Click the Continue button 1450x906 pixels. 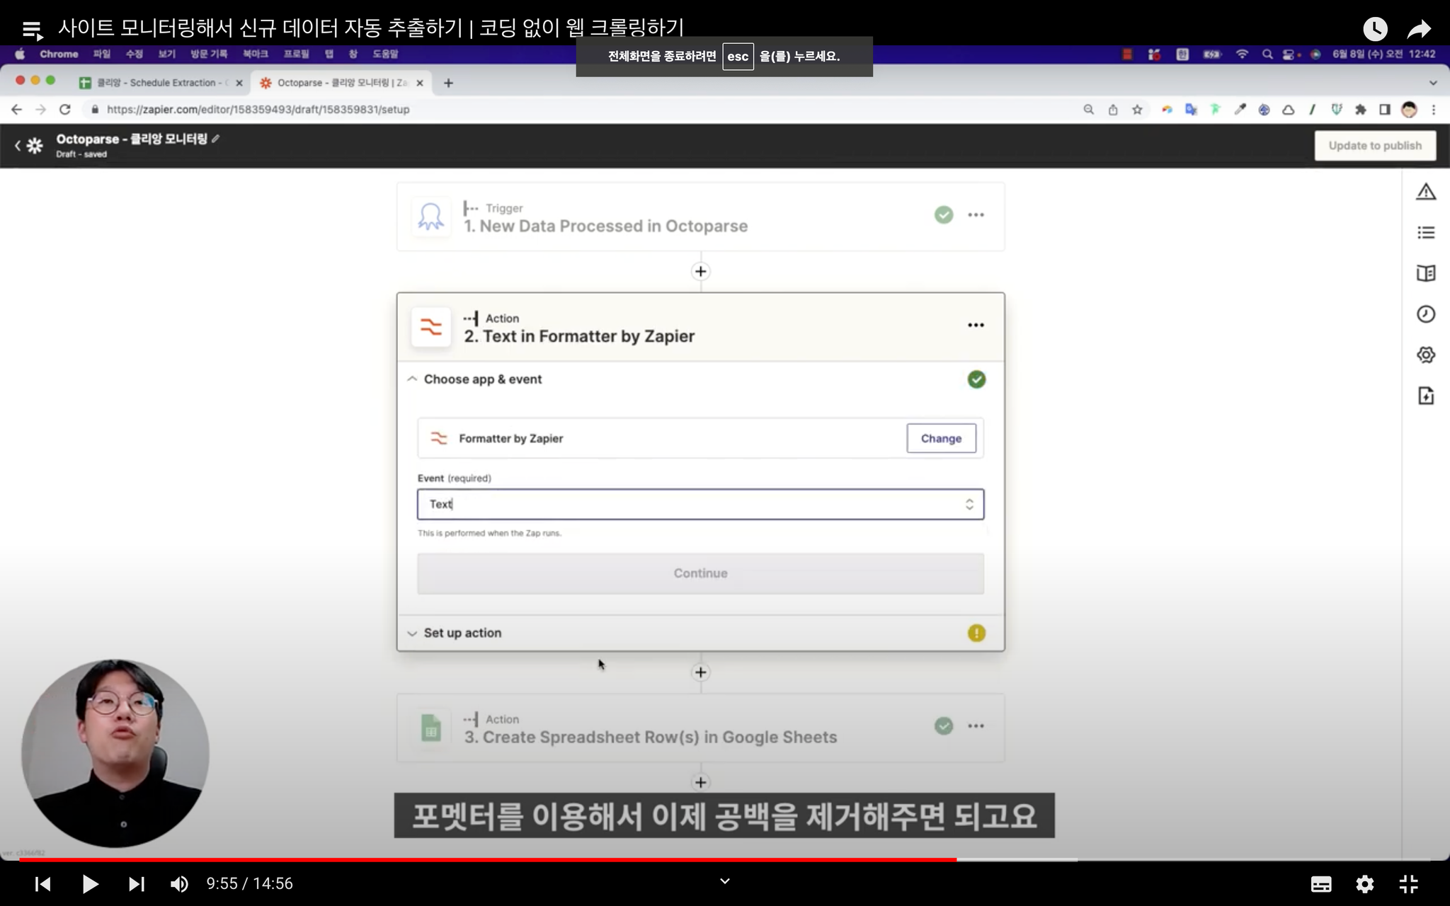click(x=700, y=573)
